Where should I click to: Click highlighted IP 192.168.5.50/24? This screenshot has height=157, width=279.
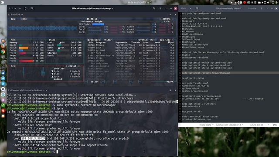coord(33,138)
